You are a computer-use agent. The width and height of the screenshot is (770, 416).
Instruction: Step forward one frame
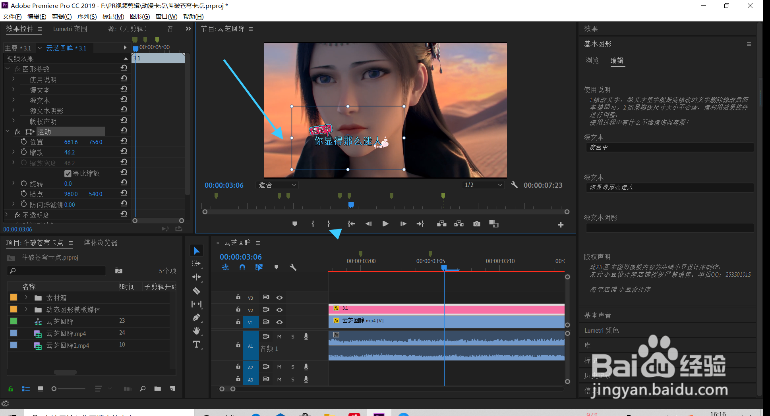pos(403,224)
